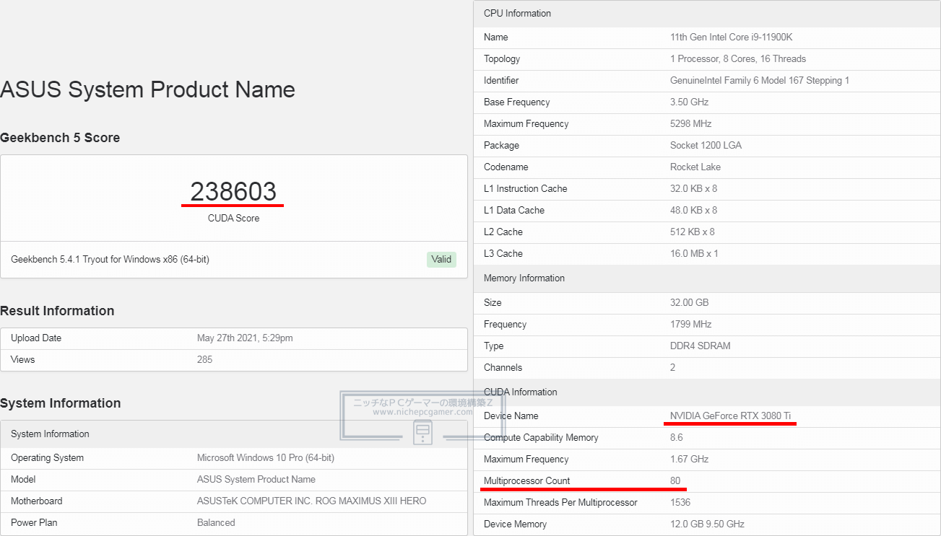The image size is (941, 536).
Task: Select the base frequency value '3.50 GHz'
Action: 690,102
